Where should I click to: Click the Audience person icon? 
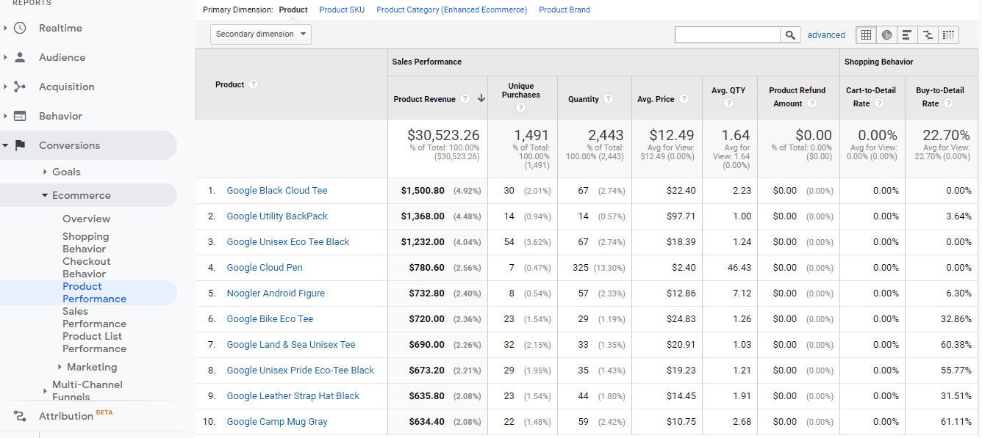[x=20, y=57]
